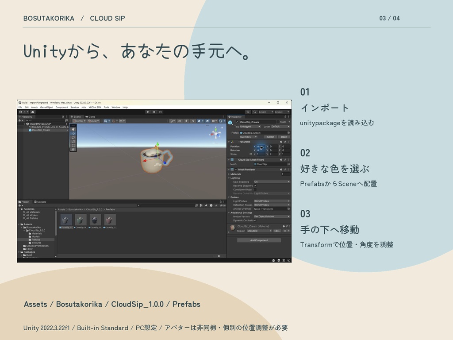Select the Scale tool in Scene overlay
453x340 pixels.
pyautogui.click(x=73, y=141)
